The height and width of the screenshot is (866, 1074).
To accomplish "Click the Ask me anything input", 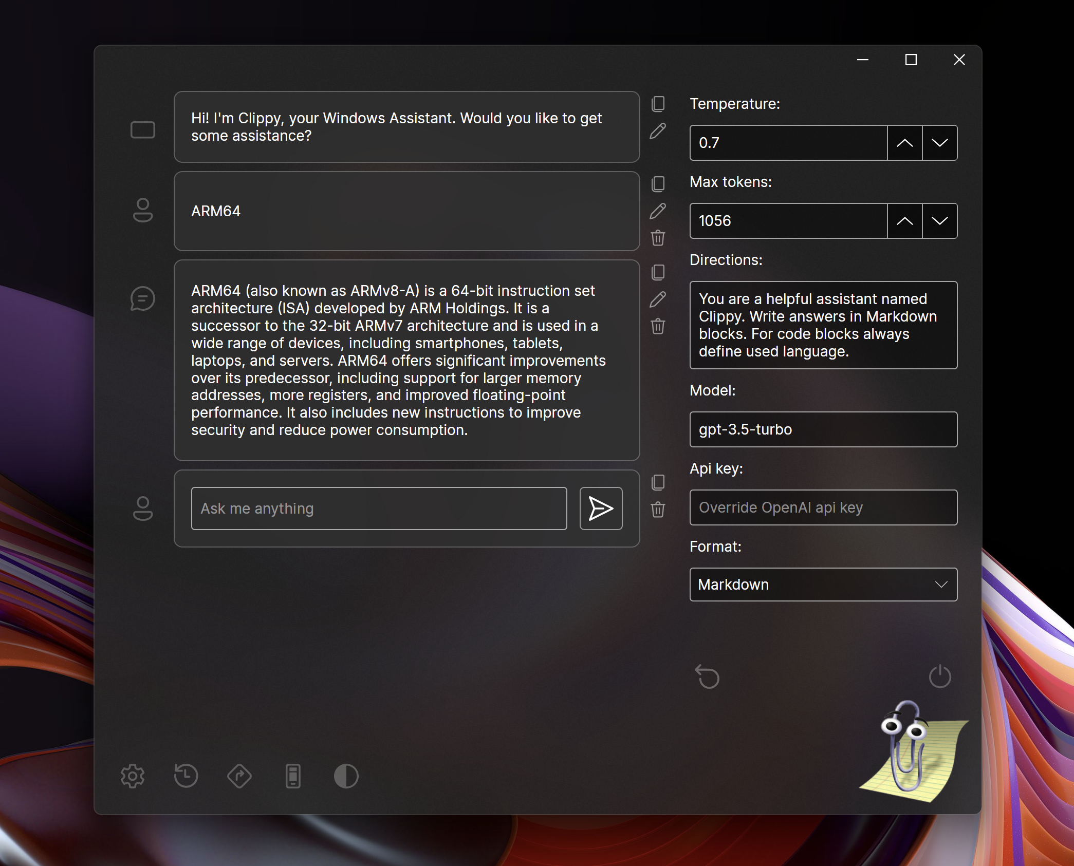I will pos(379,509).
